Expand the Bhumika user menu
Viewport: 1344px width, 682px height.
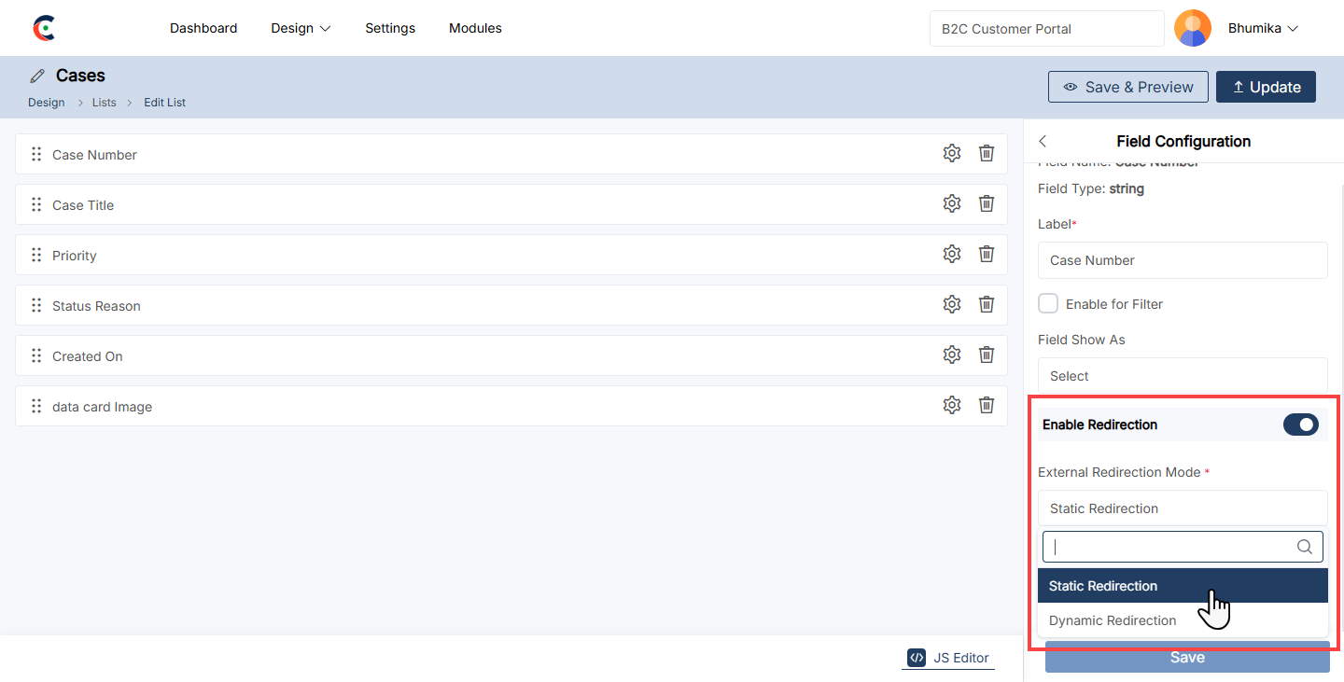(x=1263, y=29)
